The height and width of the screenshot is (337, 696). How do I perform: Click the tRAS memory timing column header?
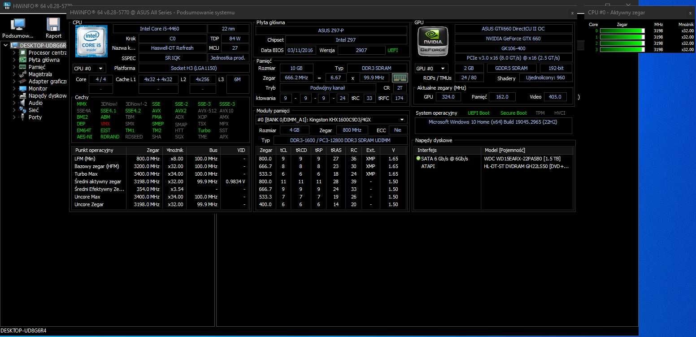336,150
